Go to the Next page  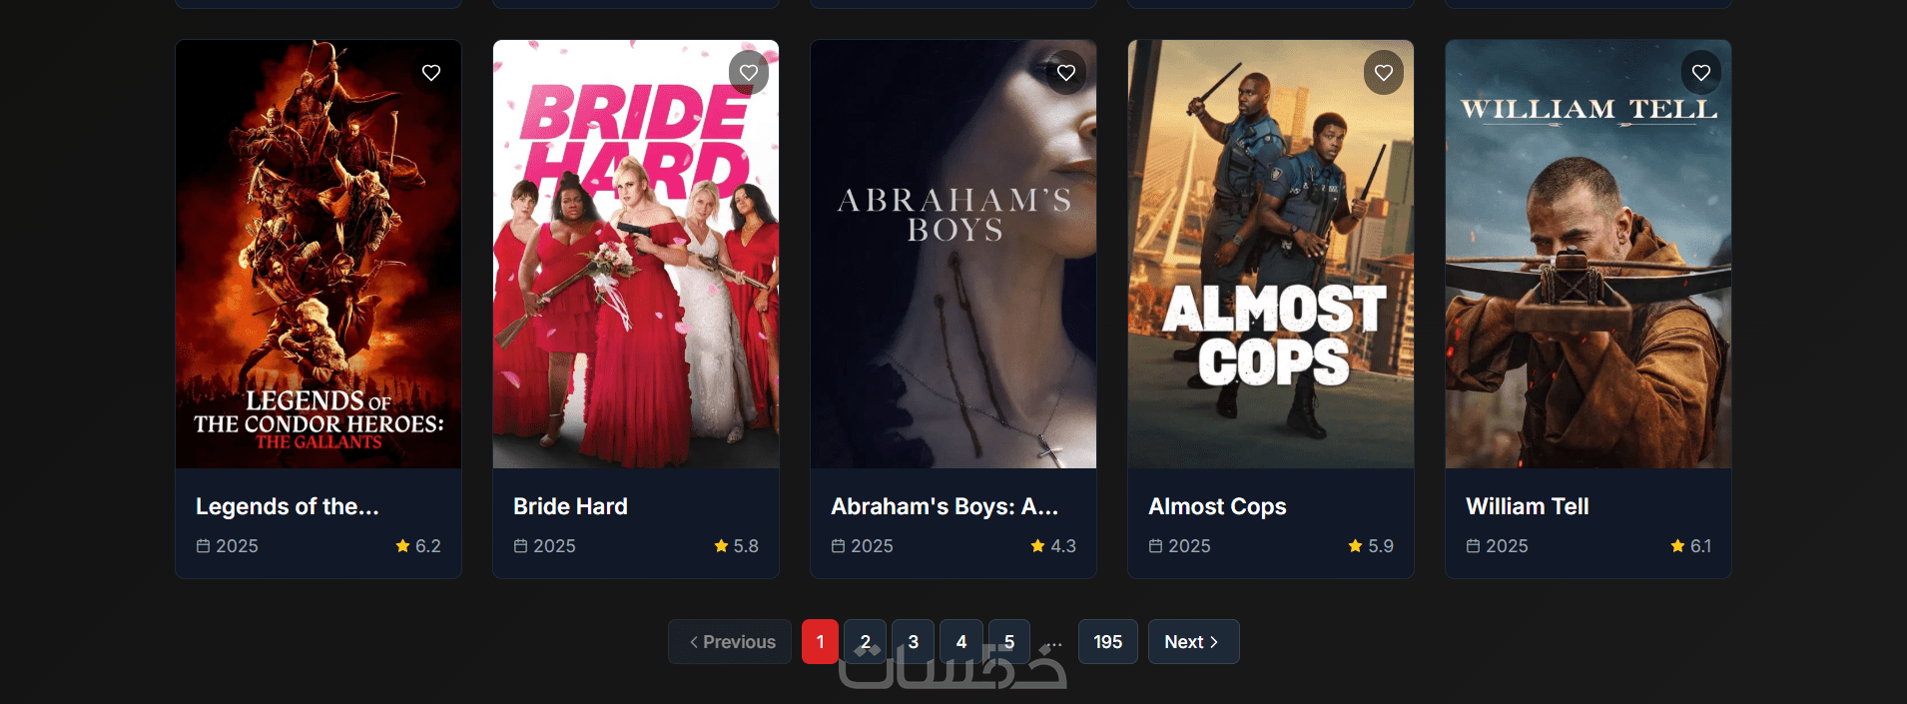(1193, 642)
